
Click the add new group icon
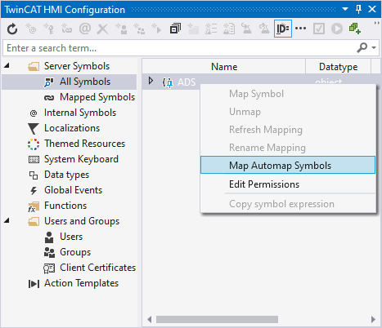coord(139,29)
